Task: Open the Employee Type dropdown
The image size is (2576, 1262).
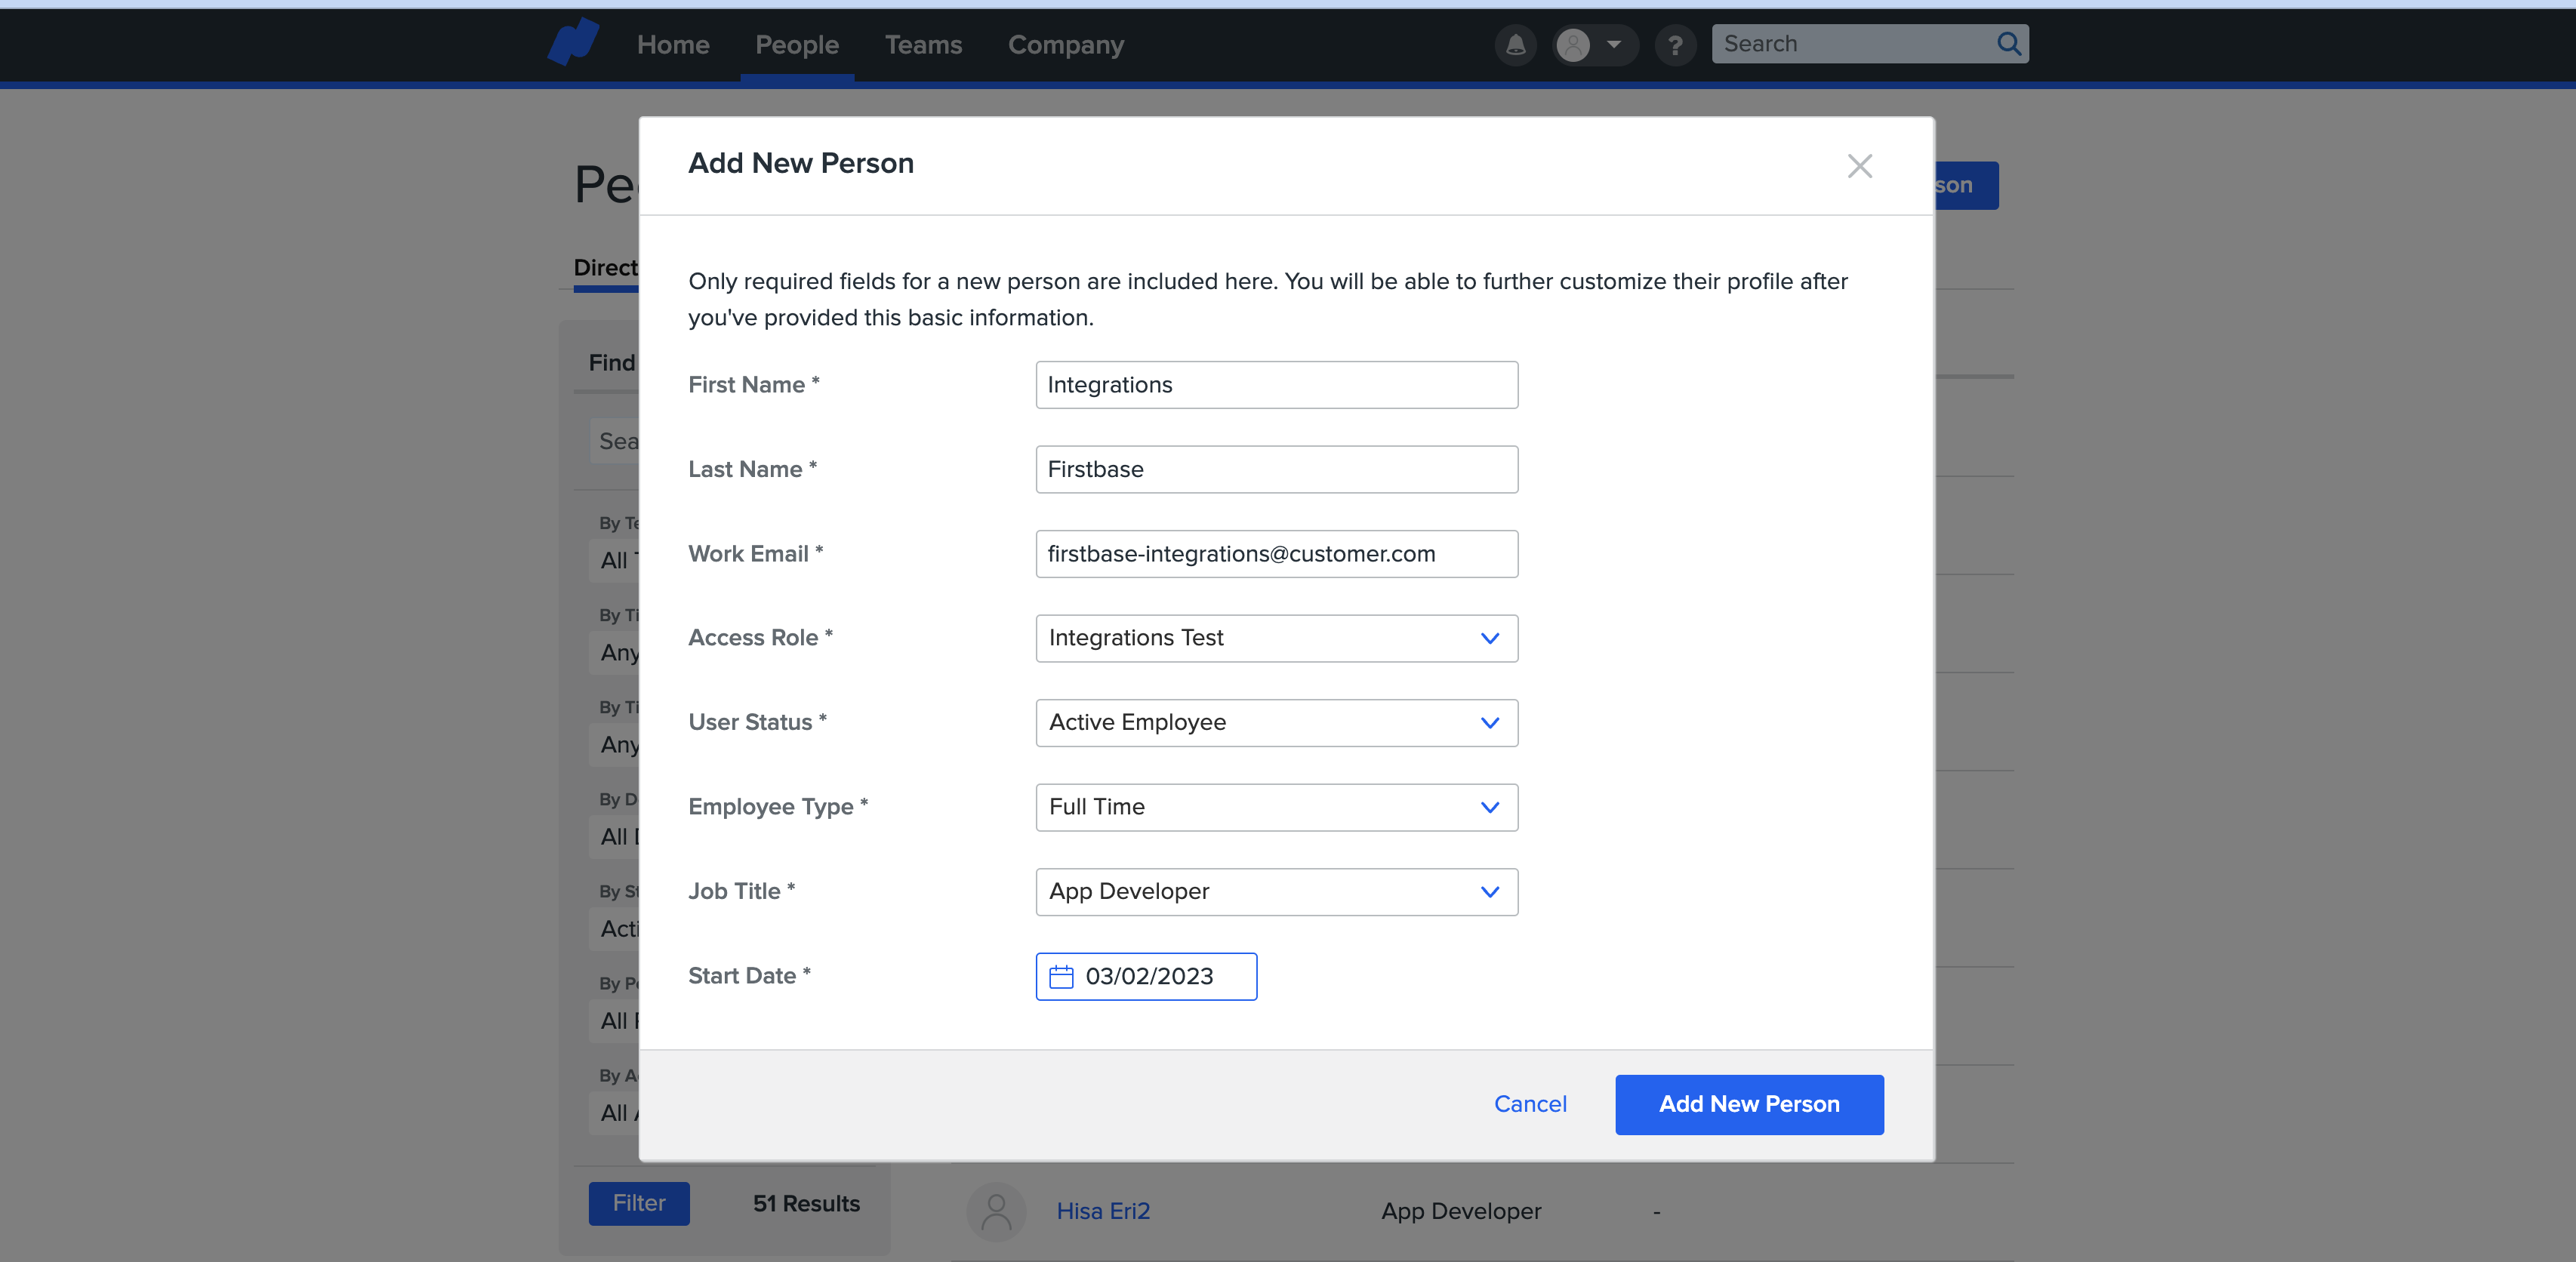Action: pos(1276,808)
